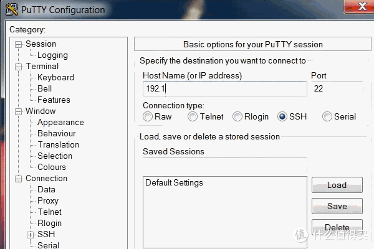
Task: Open the Telnet category in tree
Action: click(x=50, y=212)
